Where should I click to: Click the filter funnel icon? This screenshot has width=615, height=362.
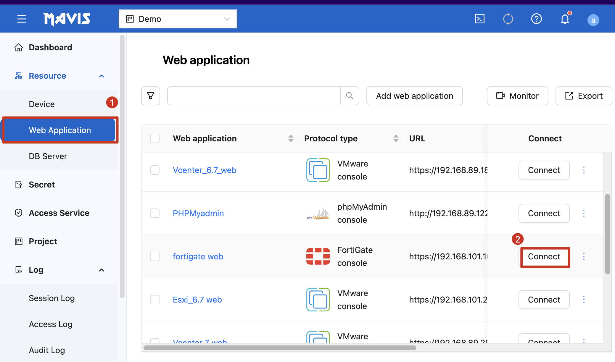[x=151, y=96]
